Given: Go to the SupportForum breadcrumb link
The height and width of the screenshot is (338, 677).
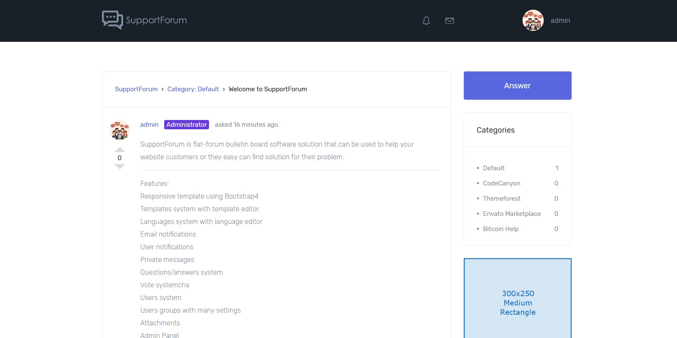Looking at the screenshot, I should point(136,89).
